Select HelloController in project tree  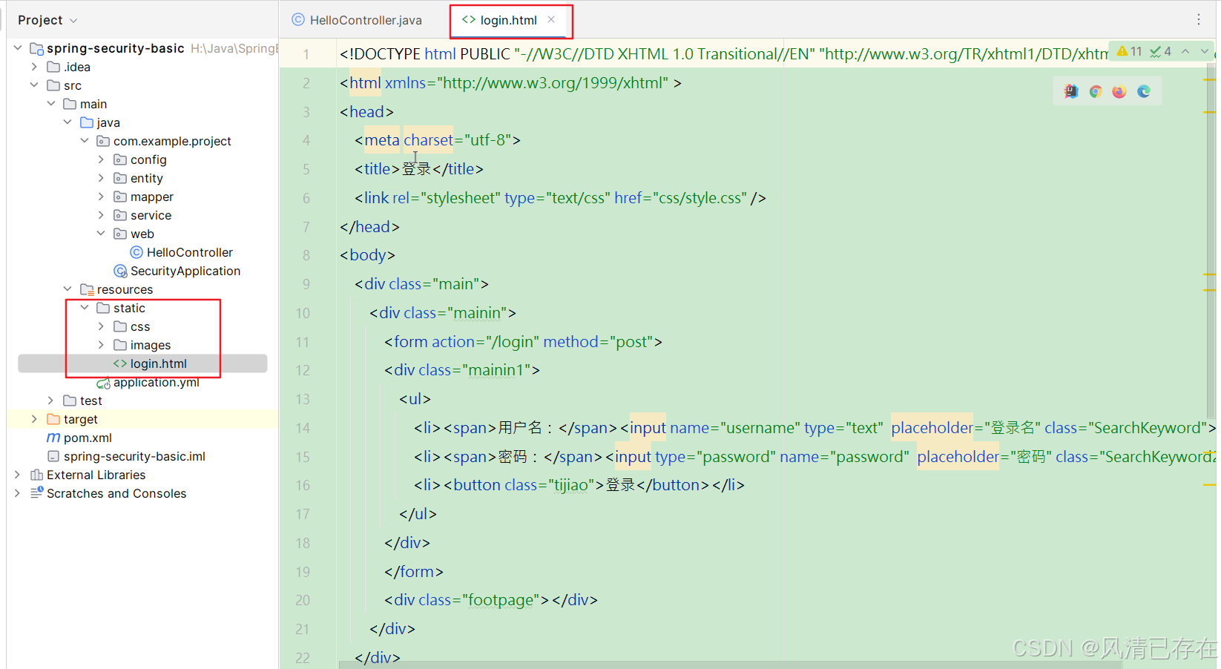189,252
